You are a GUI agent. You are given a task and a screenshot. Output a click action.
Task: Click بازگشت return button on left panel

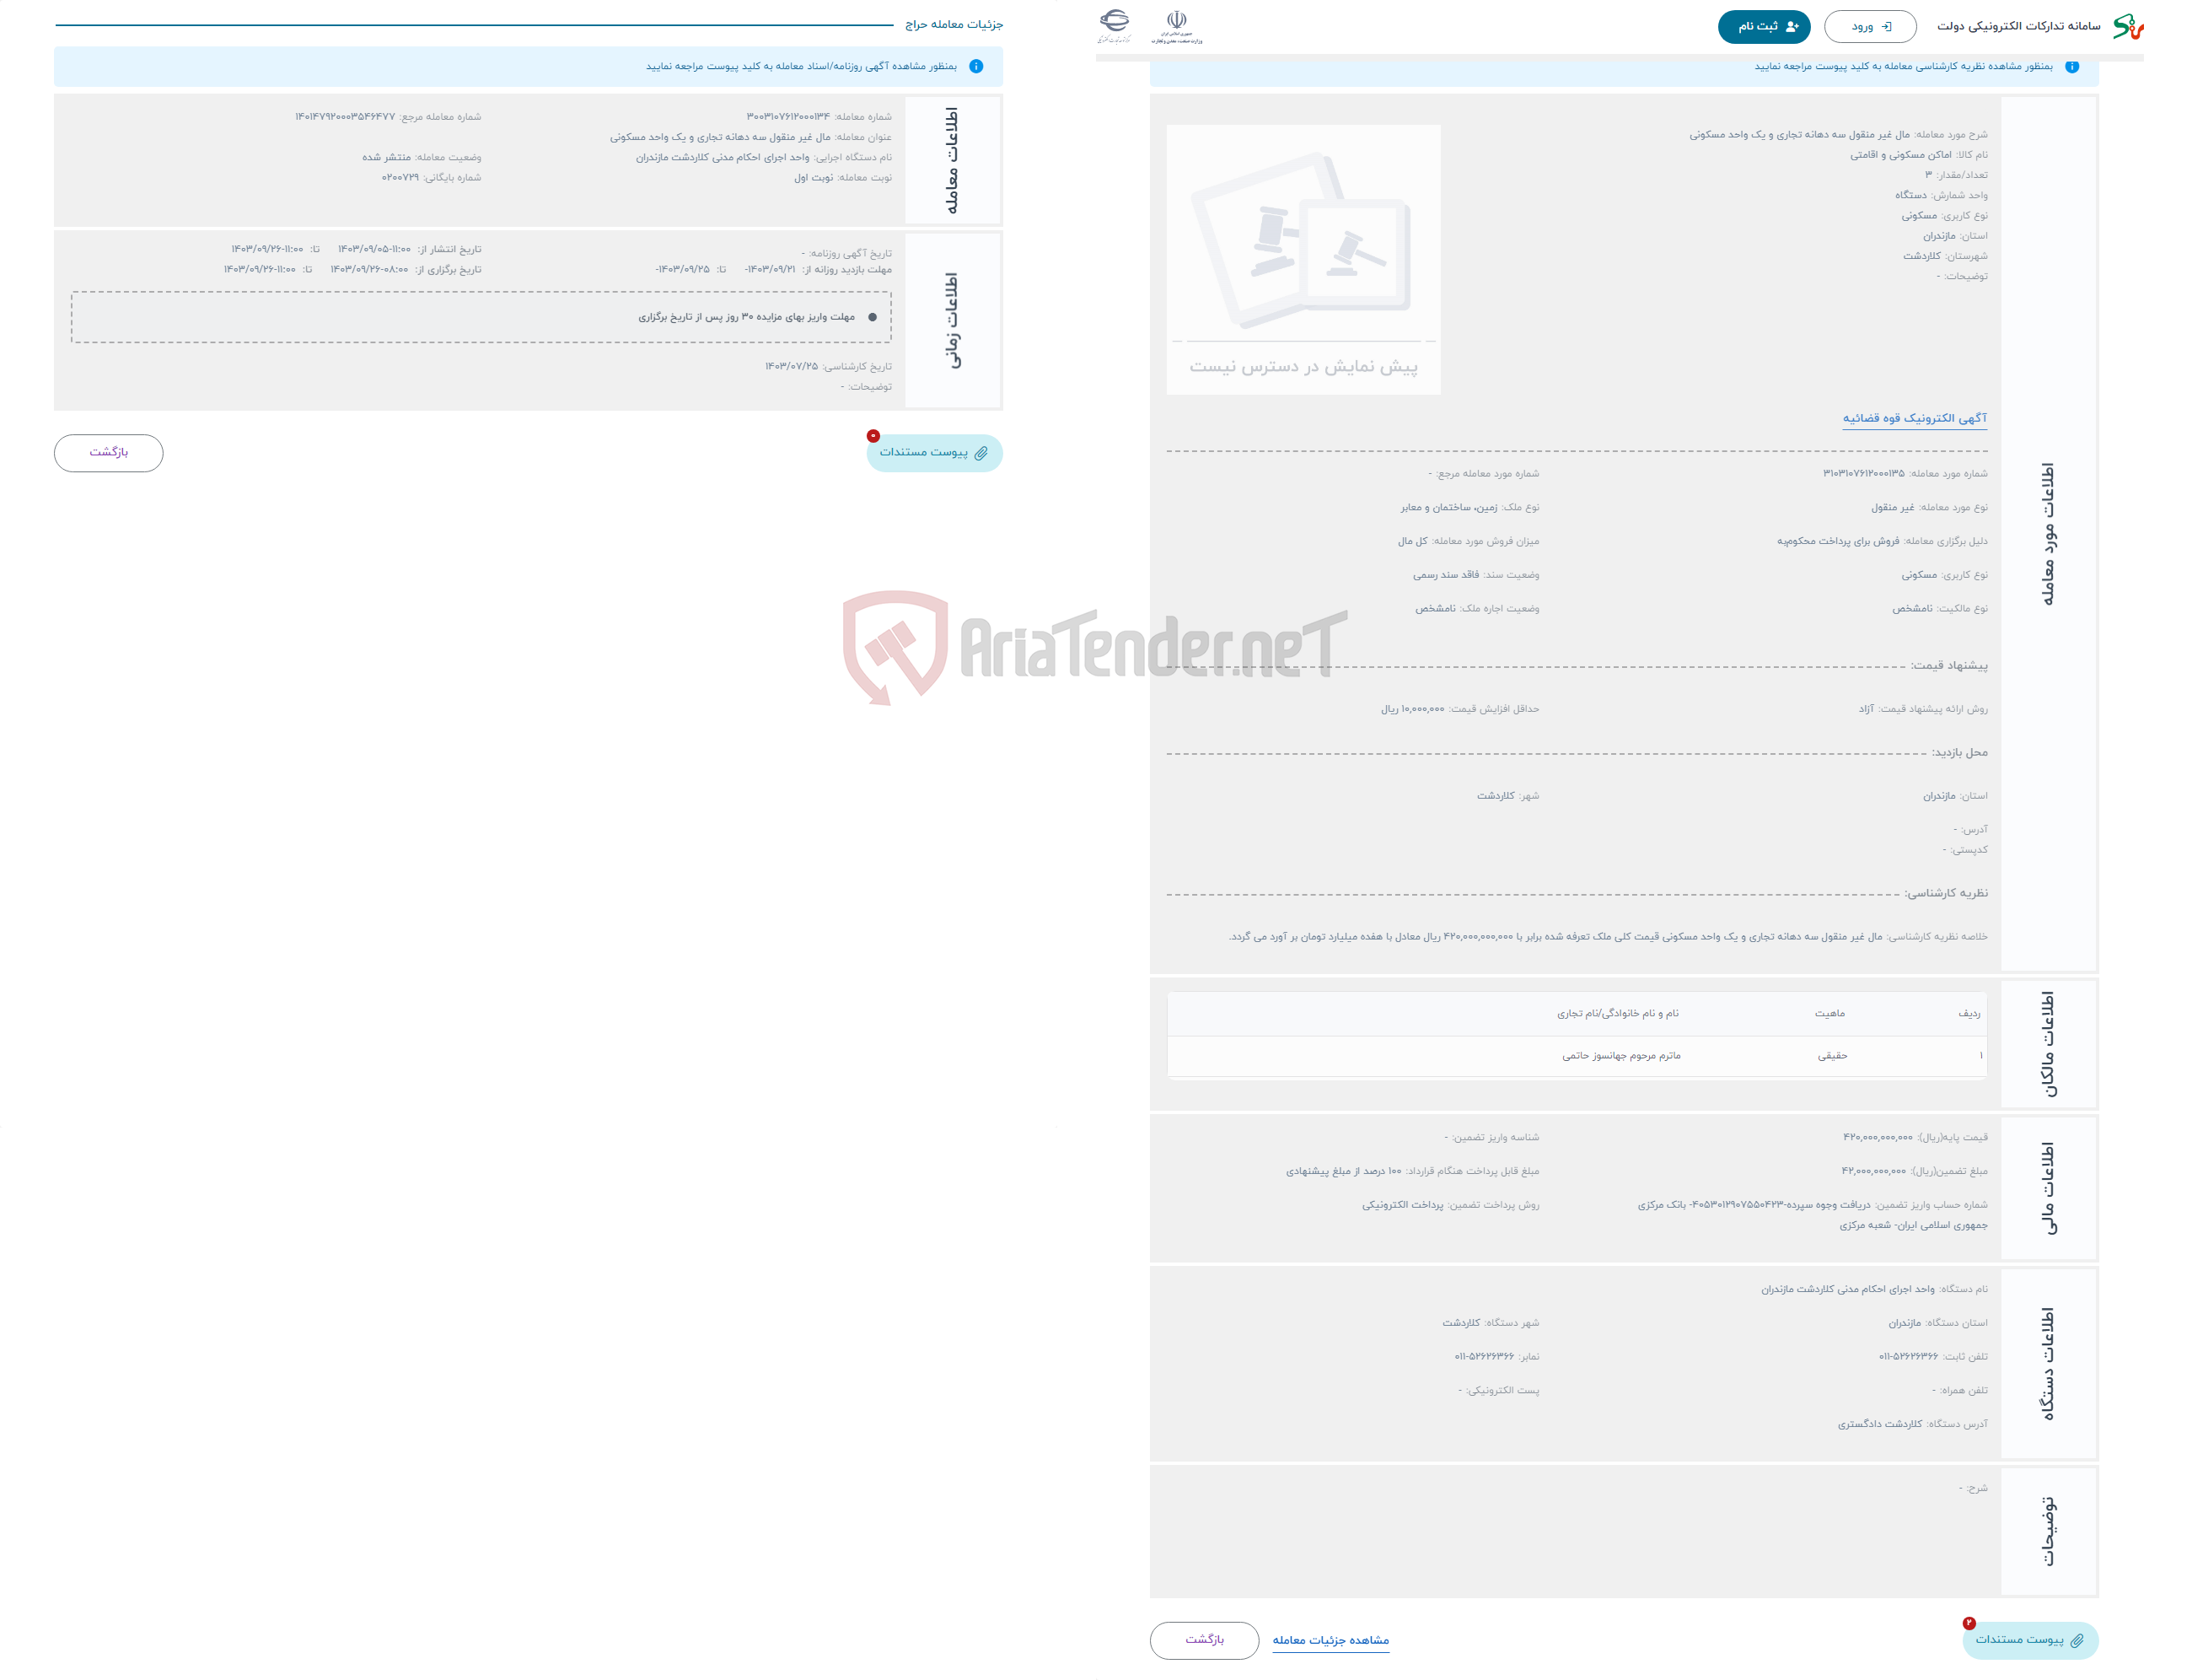[111, 455]
